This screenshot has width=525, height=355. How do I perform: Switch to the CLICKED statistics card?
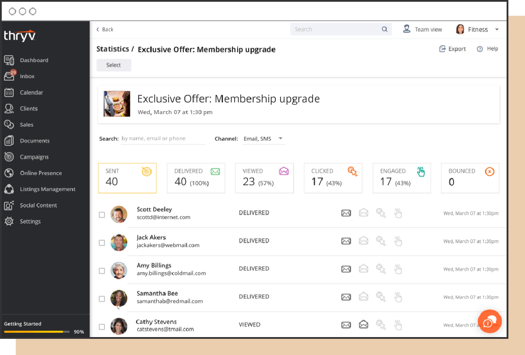click(x=333, y=178)
